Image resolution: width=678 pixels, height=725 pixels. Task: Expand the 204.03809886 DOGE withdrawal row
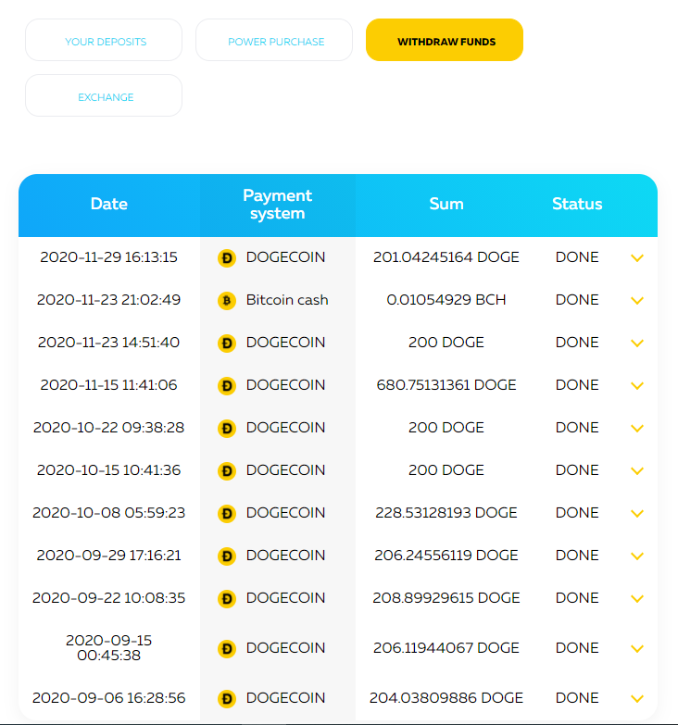click(x=636, y=699)
